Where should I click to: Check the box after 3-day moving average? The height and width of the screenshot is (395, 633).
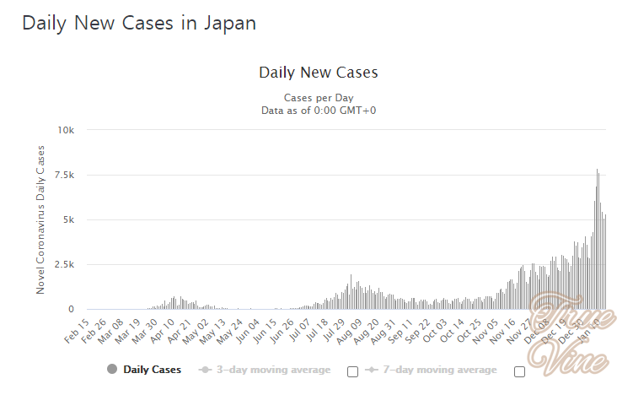click(x=352, y=371)
